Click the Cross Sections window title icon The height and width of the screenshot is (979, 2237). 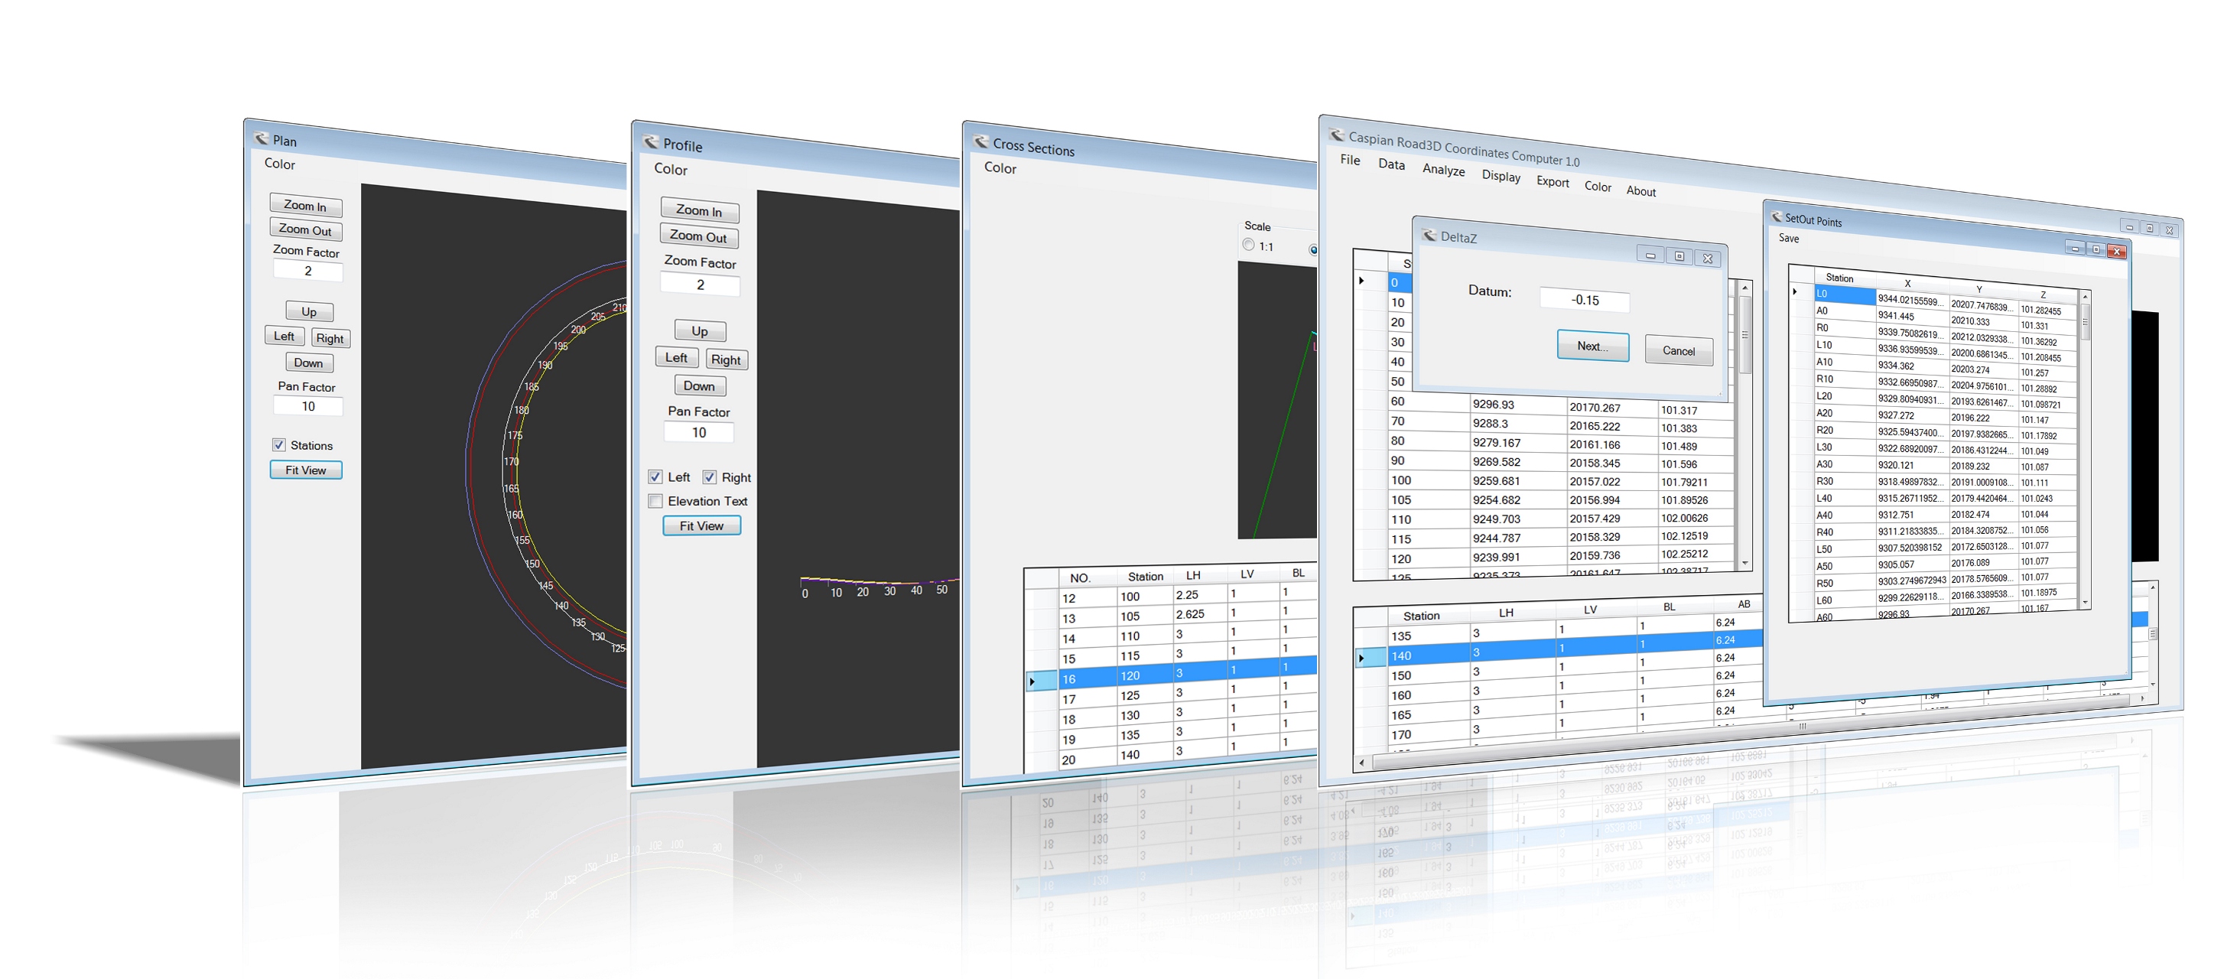pos(981,141)
